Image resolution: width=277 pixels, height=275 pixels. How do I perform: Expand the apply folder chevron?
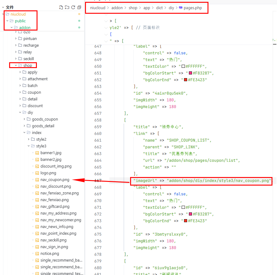pyautogui.click(x=20, y=72)
